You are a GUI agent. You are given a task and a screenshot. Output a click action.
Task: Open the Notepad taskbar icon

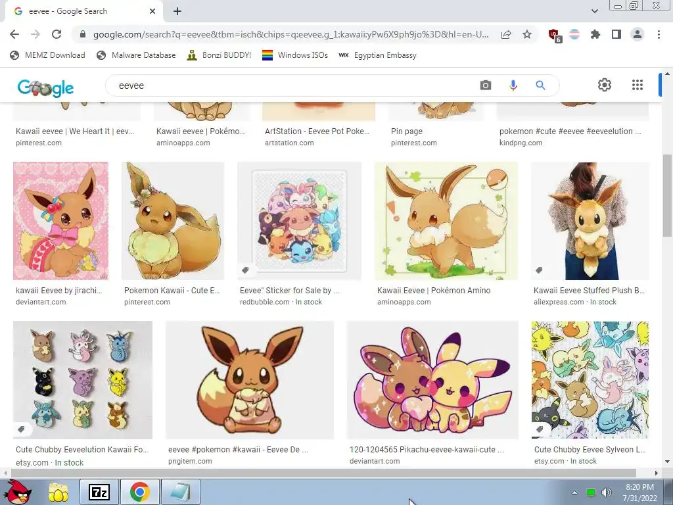click(x=180, y=492)
